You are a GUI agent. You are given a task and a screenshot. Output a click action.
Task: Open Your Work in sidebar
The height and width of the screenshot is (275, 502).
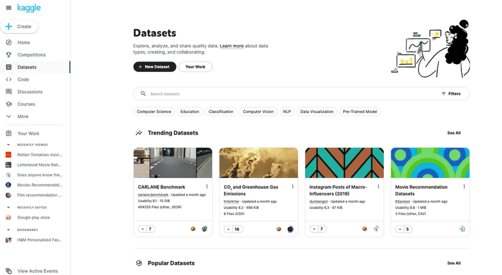pos(28,133)
